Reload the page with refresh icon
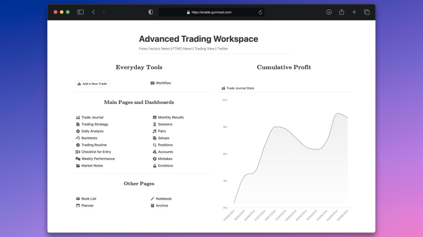 [x=261, y=12]
